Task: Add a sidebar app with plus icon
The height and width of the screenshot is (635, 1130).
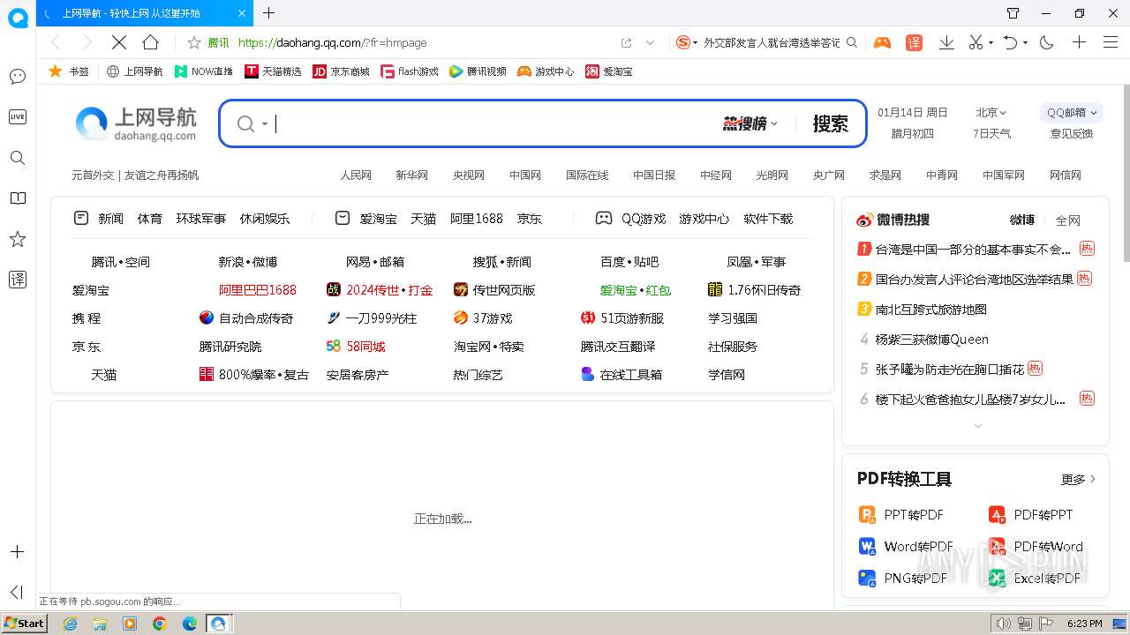Action: pos(17,552)
